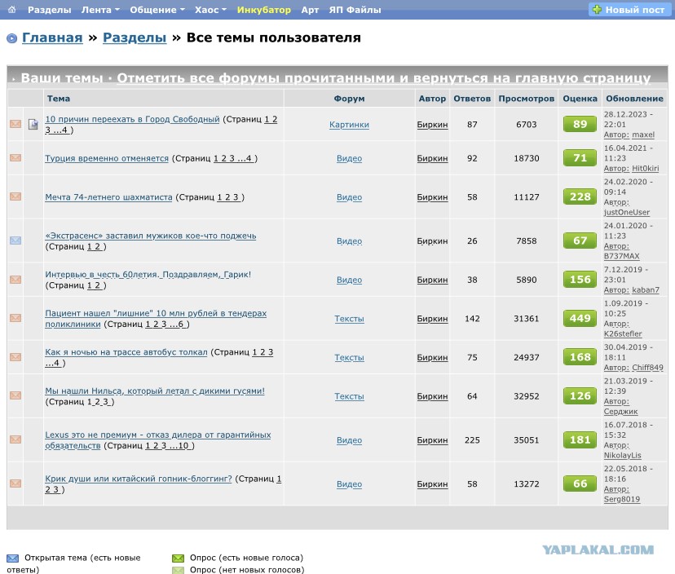The height and width of the screenshot is (574, 675).
Task: Open topic Пациент нашел лишние 10 млн рублей
Action: (156, 318)
